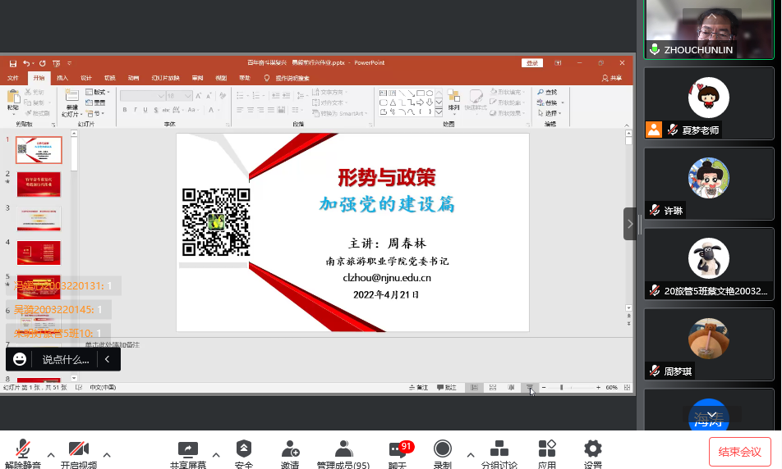Unmute the microphone (解除静音)
This screenshot has width=782, height=469.
click(x=23, y=449)
